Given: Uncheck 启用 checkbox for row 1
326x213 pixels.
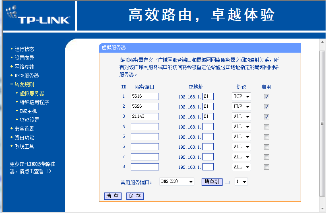Looking at the screenshot, I should 266,96.
